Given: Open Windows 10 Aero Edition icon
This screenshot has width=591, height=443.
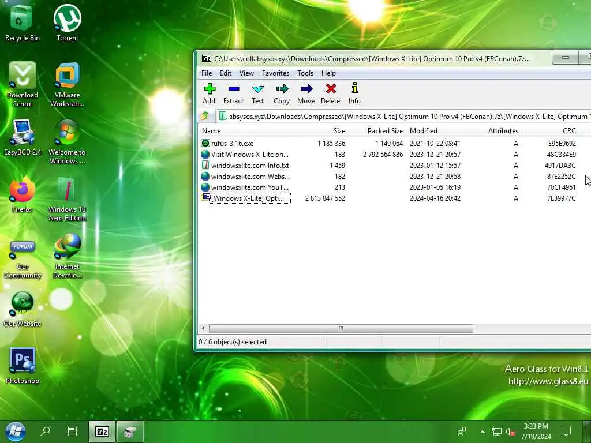Looking at the screenshot, I should [67, 199].
